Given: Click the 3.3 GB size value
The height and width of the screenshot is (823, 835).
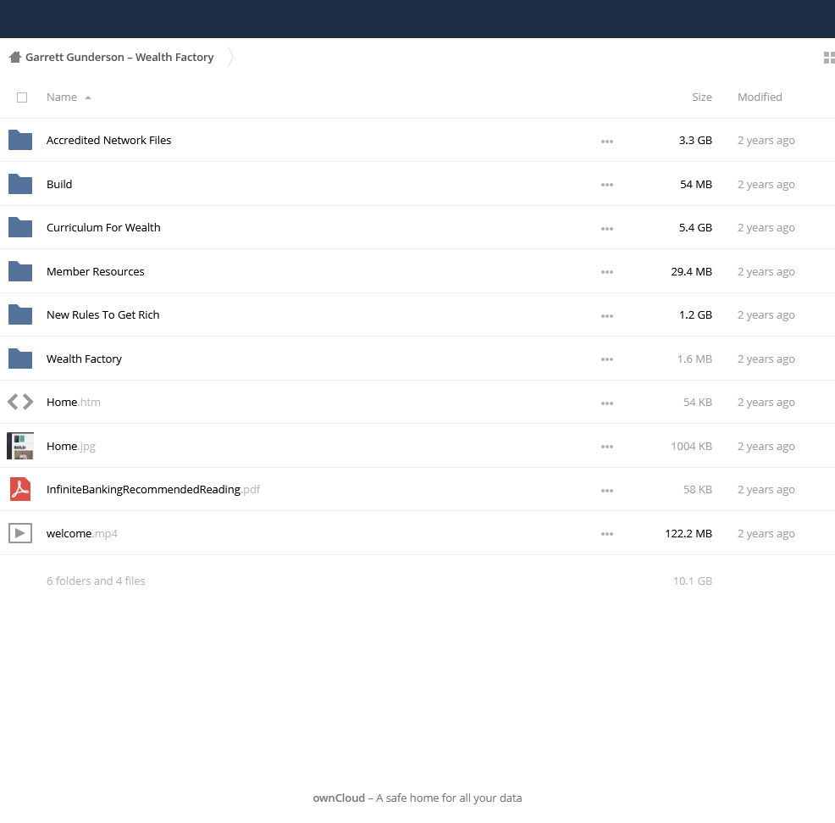Looking at the screenshot, I should 695,140.
